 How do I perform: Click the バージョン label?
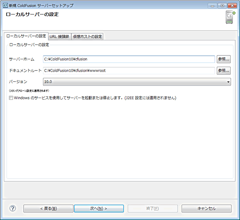click(18, 82)
